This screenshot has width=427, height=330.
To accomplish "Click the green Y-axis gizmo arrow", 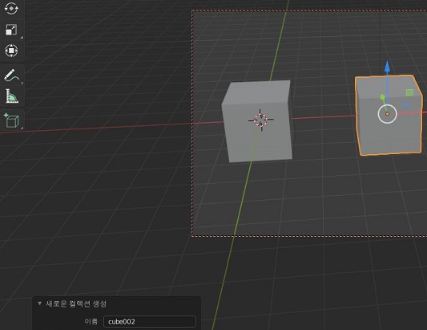I will [x=383, y=97].
